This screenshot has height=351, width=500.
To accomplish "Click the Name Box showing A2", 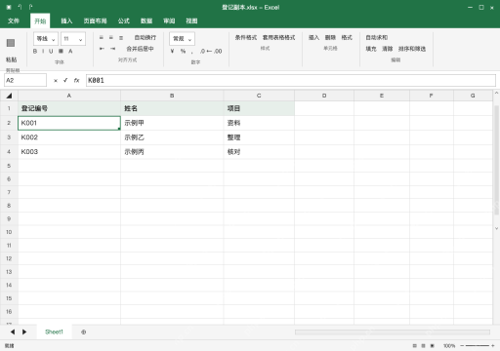I will 25,80.
